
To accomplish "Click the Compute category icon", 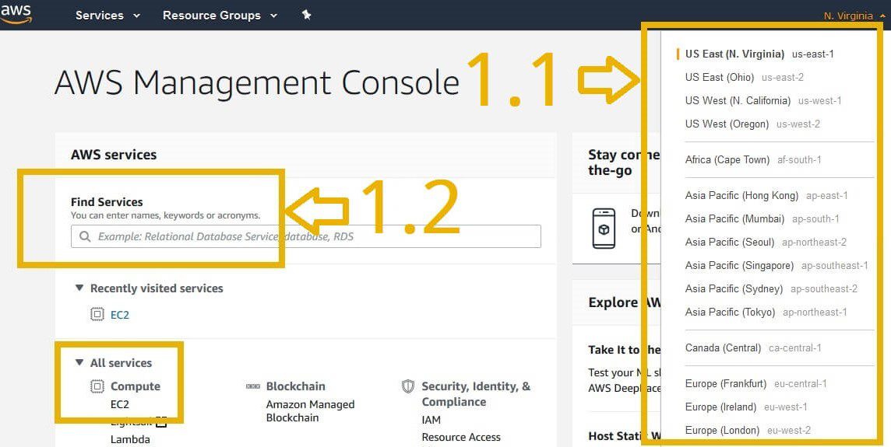I will tap(97, 386).
